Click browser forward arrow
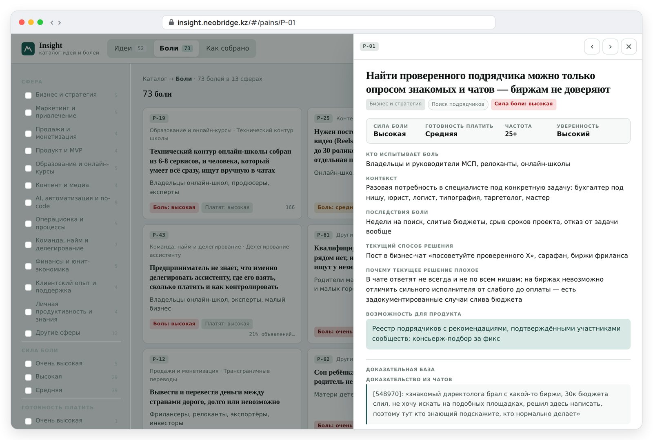 (60, 22)
